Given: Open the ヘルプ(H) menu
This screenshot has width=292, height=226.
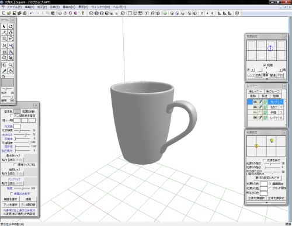Looking at the screenshot, I should click(x=119, y=7).
